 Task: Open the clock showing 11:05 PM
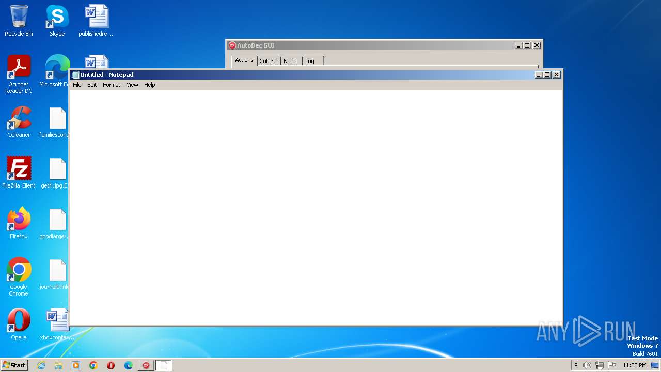coord(635,365)
